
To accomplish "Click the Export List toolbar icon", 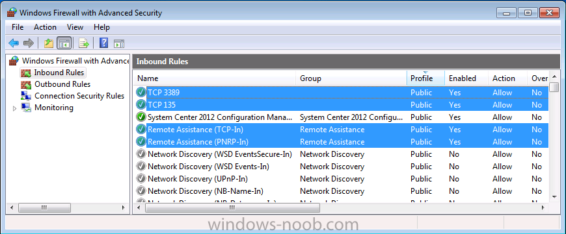I will tap(84, 43).
